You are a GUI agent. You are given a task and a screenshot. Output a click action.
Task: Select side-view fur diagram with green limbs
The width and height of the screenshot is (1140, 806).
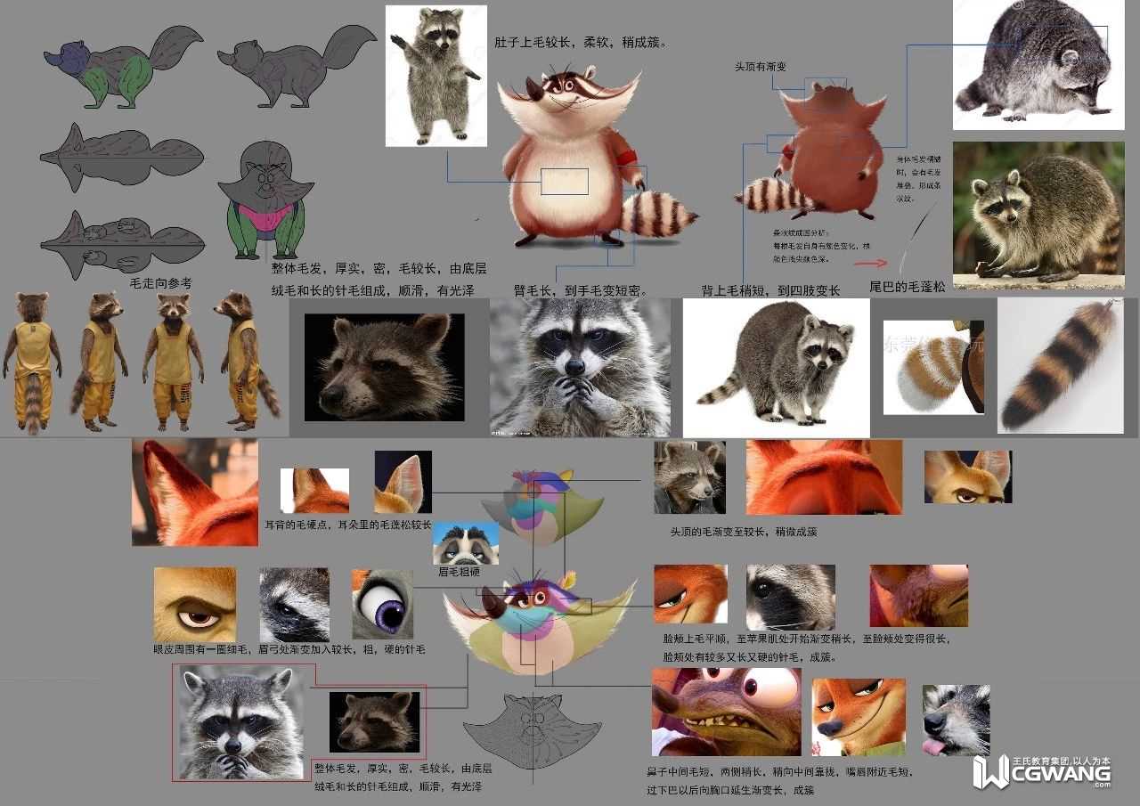tap(123, 66)
